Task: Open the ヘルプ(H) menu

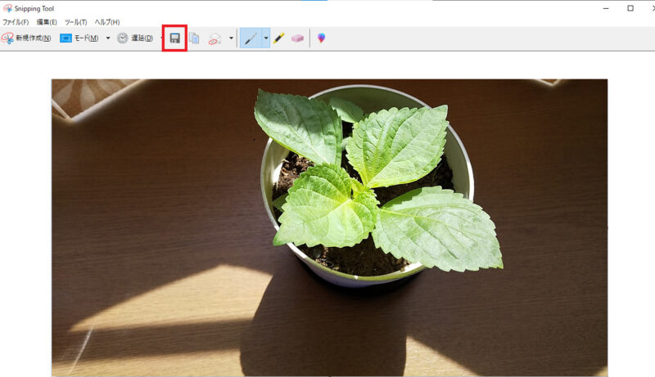Action: [107, 22]
